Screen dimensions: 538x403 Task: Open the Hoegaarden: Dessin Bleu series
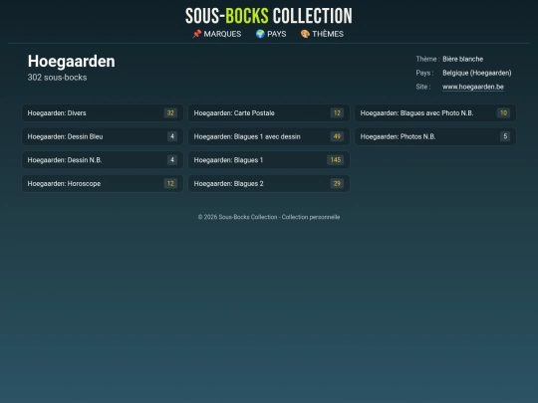[x=103, y=136]
